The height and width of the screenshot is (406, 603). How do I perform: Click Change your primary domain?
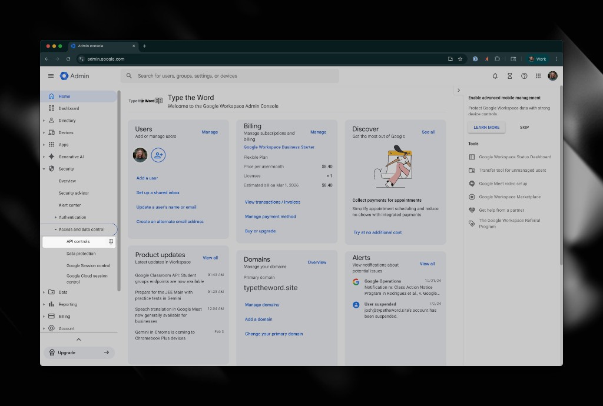click(x=273, y=334)
